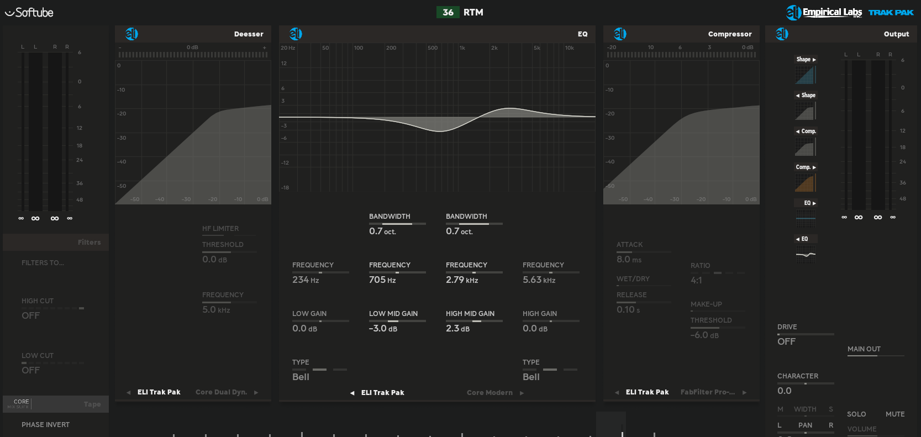Viewport: 921px width, 437px height.
Task: Go to previous EQ model with left arrow
Action: pyautogui.click(x=352, y=393)
